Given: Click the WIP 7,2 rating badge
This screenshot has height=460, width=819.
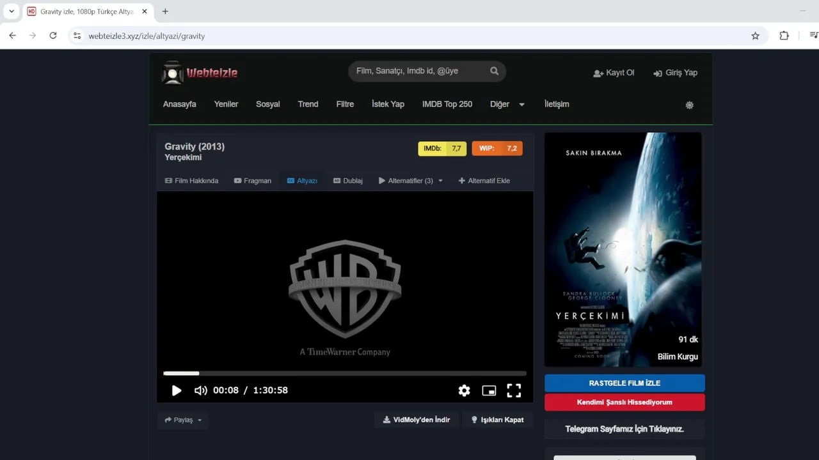Looking at the screenshot, I should coord(497,148).
